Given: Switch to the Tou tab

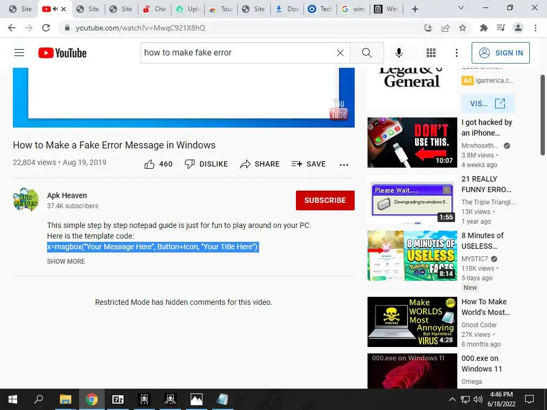Looking at the screenshot, I should click(221, 9).
